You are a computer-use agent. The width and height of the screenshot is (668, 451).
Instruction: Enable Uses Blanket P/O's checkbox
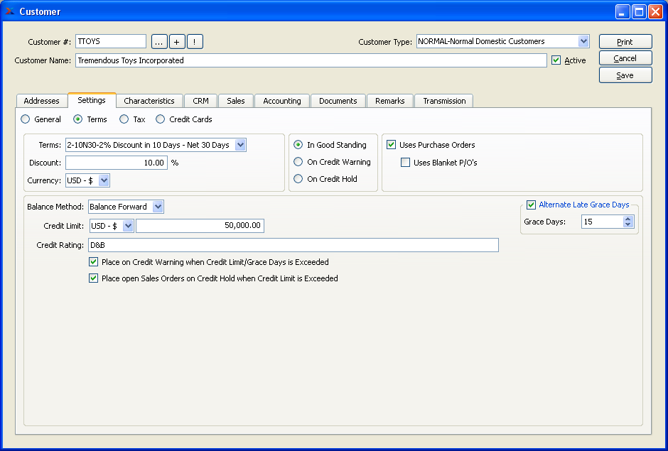pyautogui.click(x=406, y=162)
